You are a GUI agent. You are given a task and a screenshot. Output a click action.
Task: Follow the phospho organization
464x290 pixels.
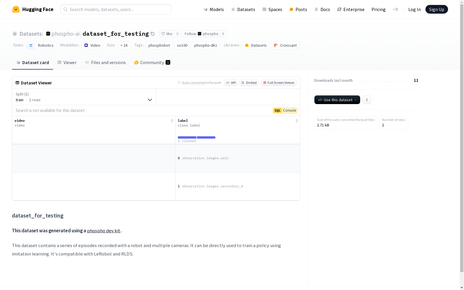pos(201,34)
